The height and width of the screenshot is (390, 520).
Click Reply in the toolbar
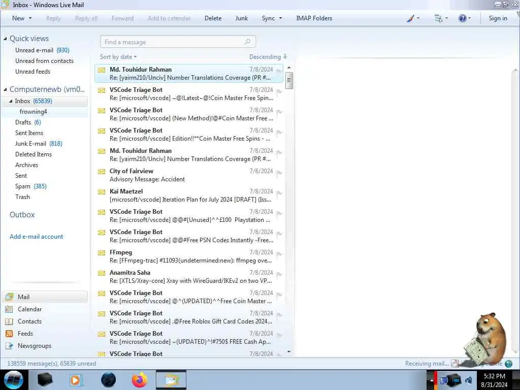[x=53, y=18]
